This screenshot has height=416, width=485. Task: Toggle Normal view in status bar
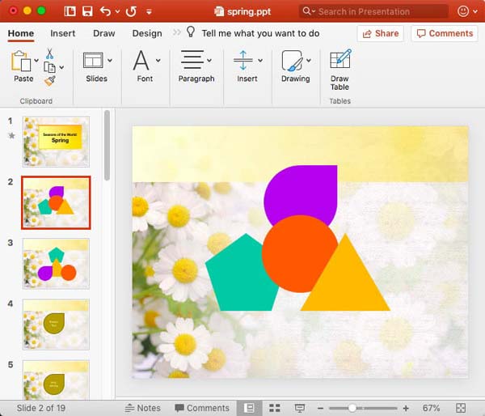(x=249, y=408)
